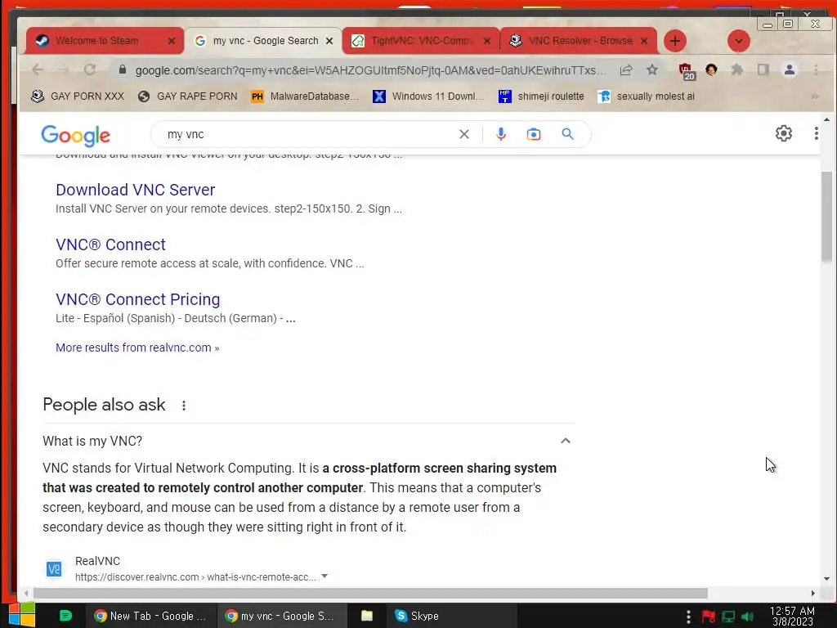Switch to the Welcome to Steam tab
The height and width of the screenshot is (628, 837).
[97, 41]
